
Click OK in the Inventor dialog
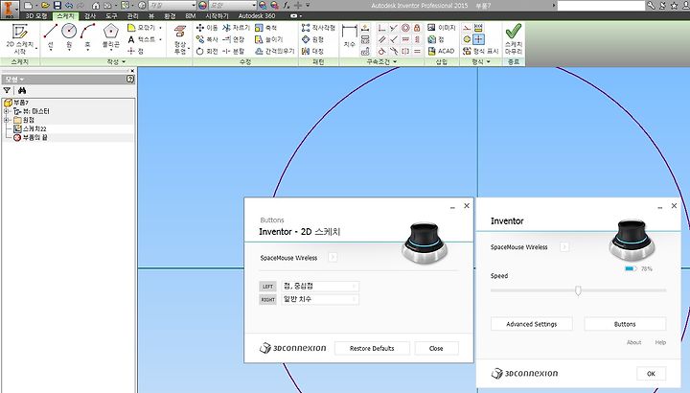click(x=652, y=374)
